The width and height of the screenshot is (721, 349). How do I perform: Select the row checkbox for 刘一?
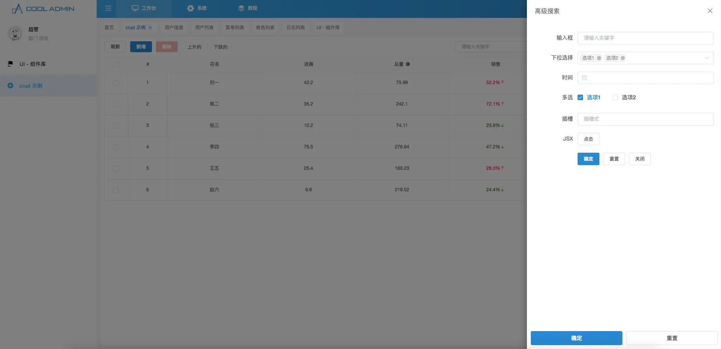[116, 83]
